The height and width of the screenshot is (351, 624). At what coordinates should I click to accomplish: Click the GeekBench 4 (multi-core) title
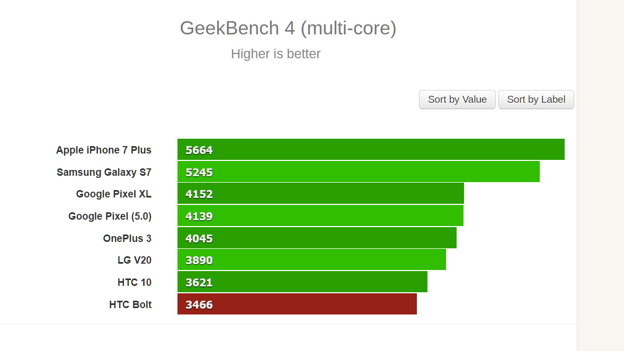[288, 28]
